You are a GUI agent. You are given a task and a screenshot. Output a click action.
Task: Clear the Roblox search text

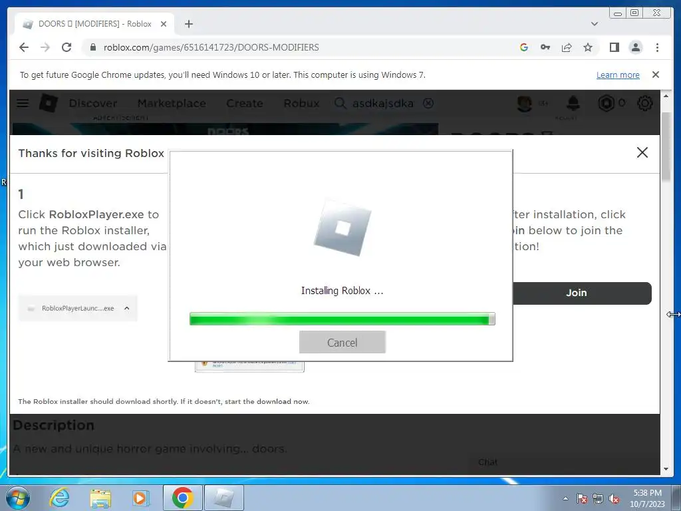tap(428, 103)
